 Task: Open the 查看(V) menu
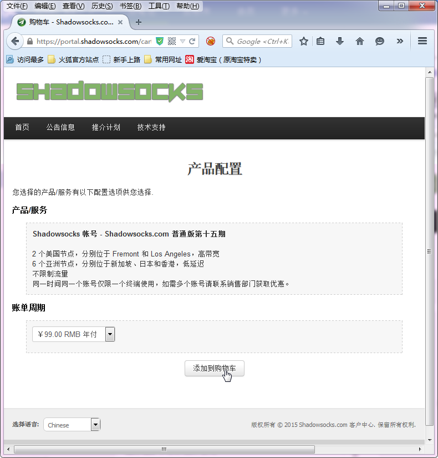click(73, 6)
